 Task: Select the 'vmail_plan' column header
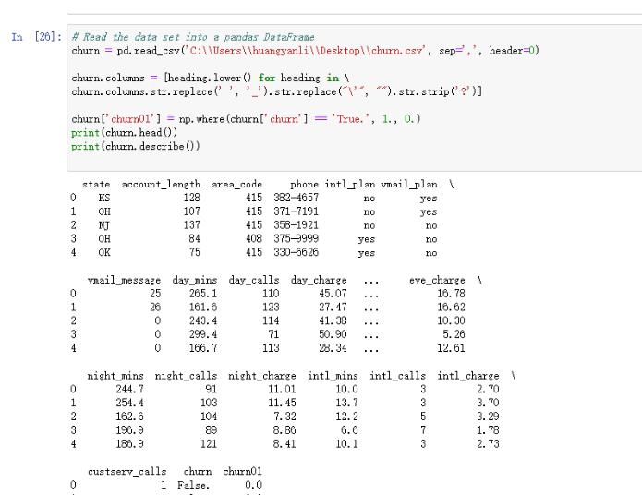(x=409, y=185)
